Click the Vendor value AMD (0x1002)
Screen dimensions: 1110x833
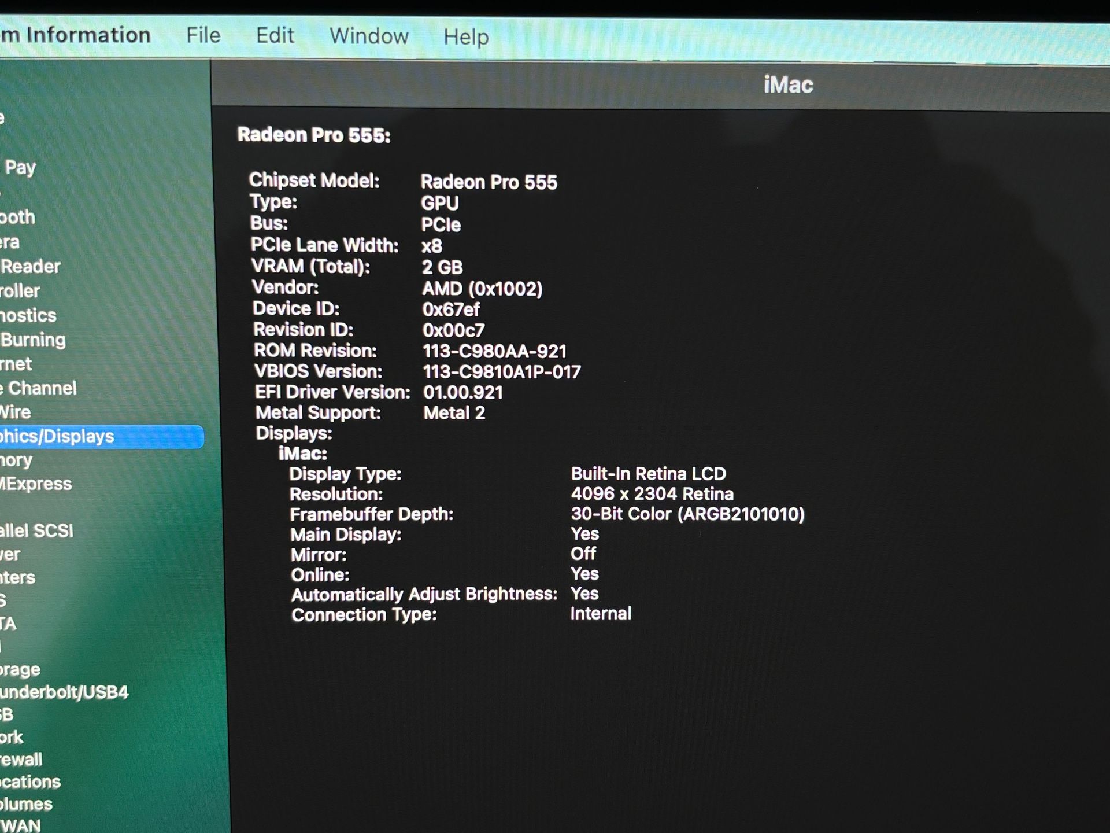coord(482,289)
